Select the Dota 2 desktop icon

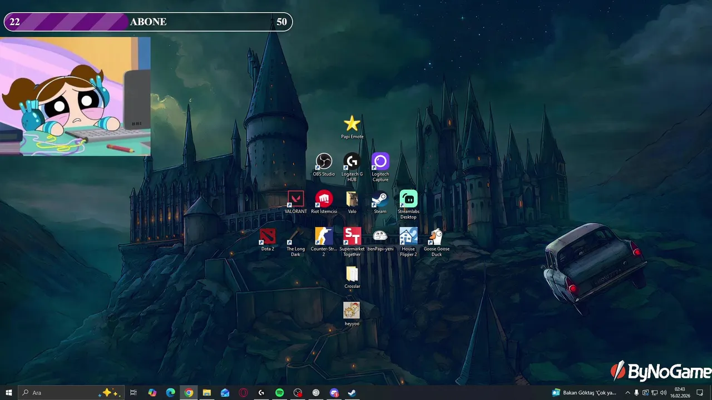tap(268, 239)
